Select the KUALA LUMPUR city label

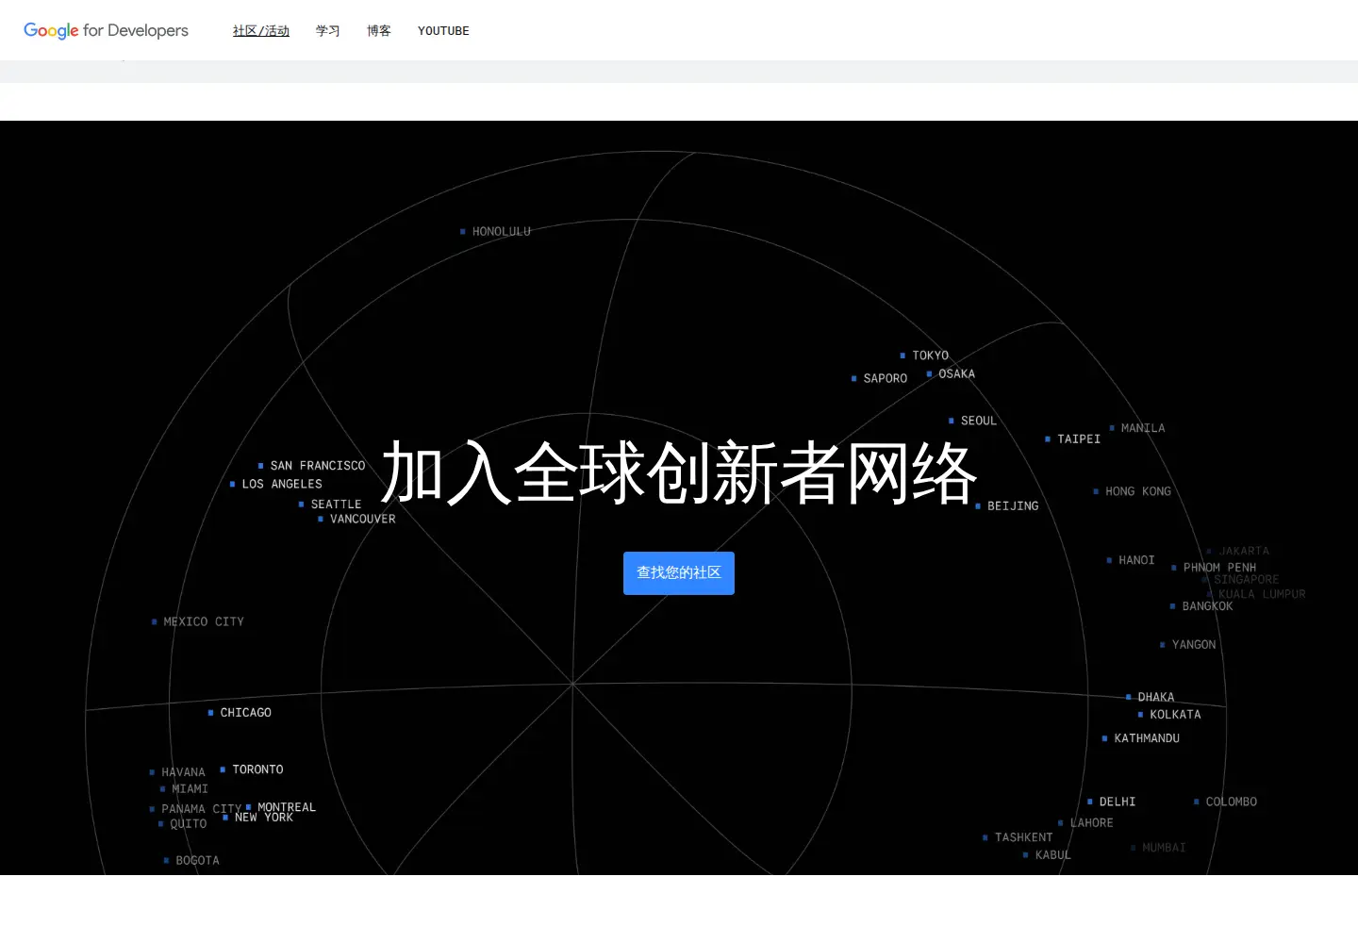[1262, 594]
